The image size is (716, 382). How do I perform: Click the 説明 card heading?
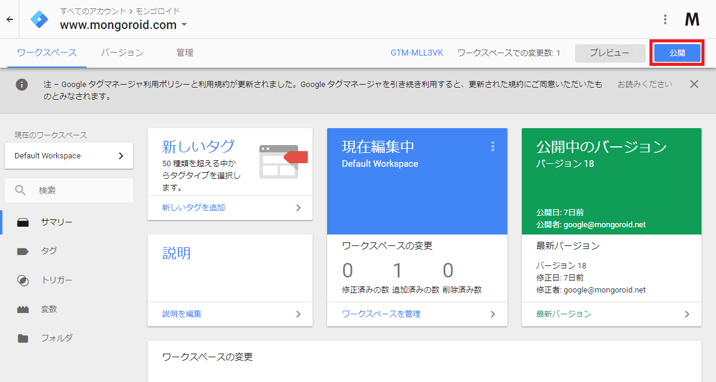(x=176, y=253)
